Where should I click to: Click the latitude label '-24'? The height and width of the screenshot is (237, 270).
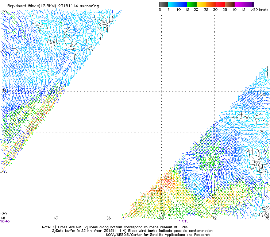click(x=4, y=91)
